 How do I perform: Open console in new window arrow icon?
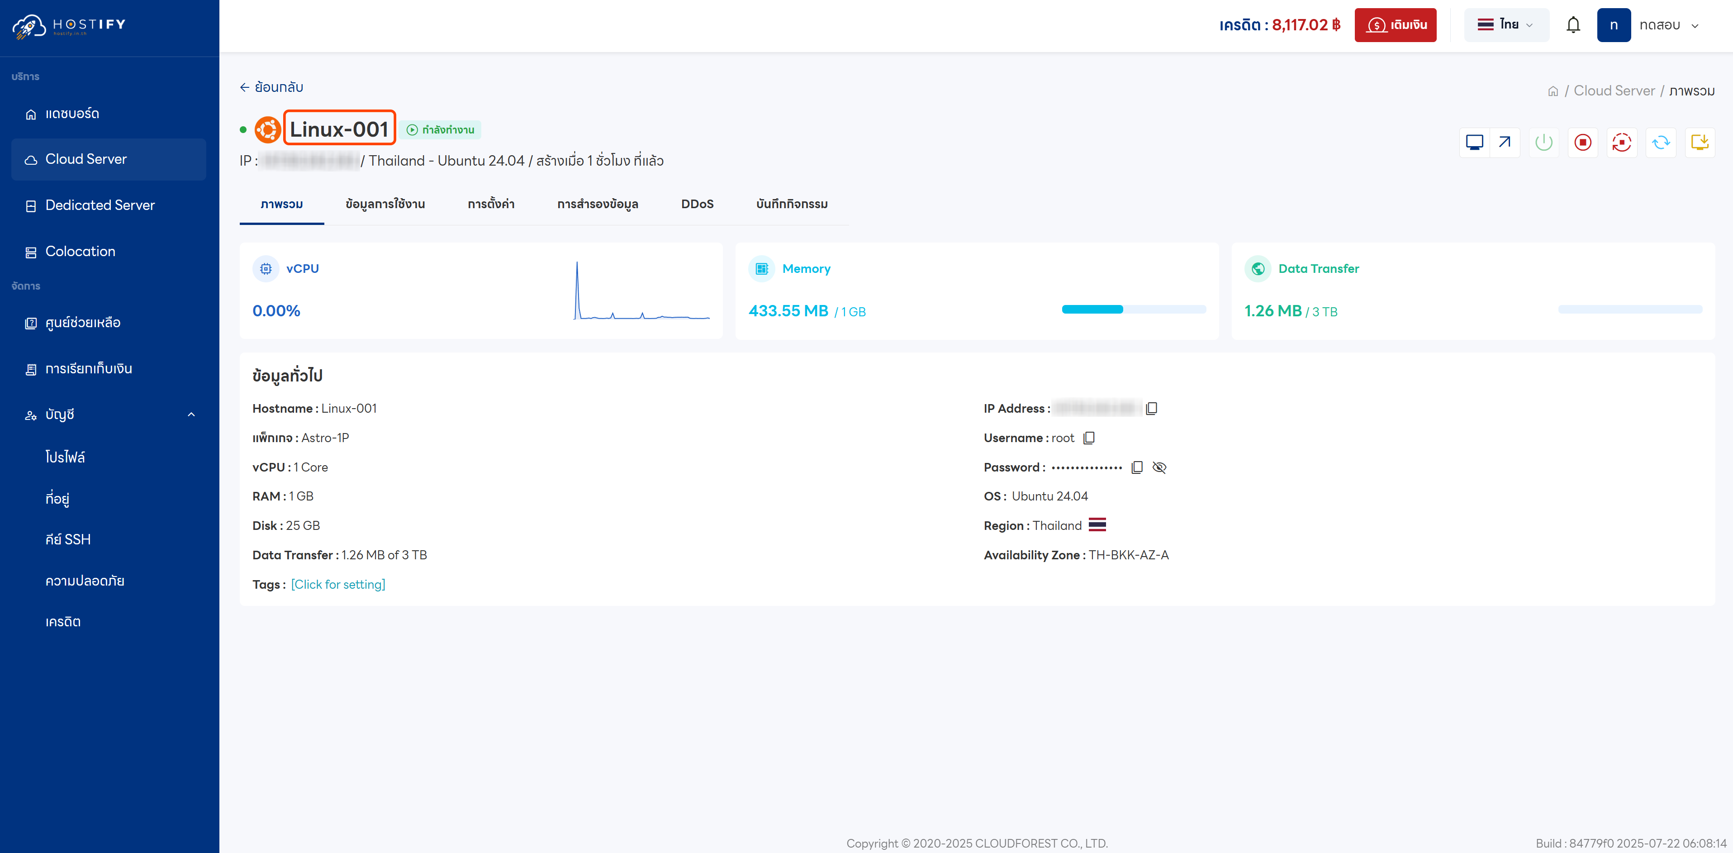[1504, 142]
